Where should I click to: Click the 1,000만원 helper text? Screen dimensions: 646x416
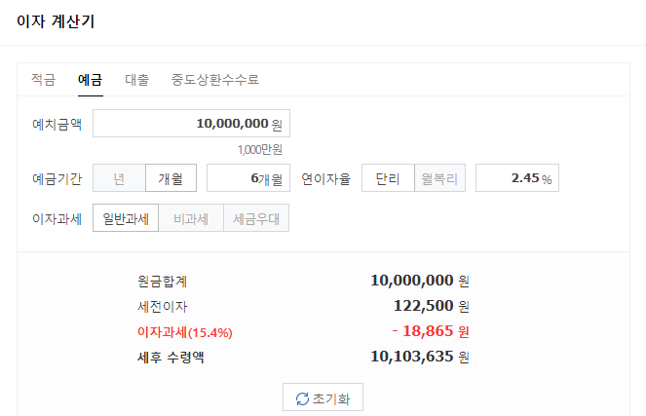pos(260,149)
